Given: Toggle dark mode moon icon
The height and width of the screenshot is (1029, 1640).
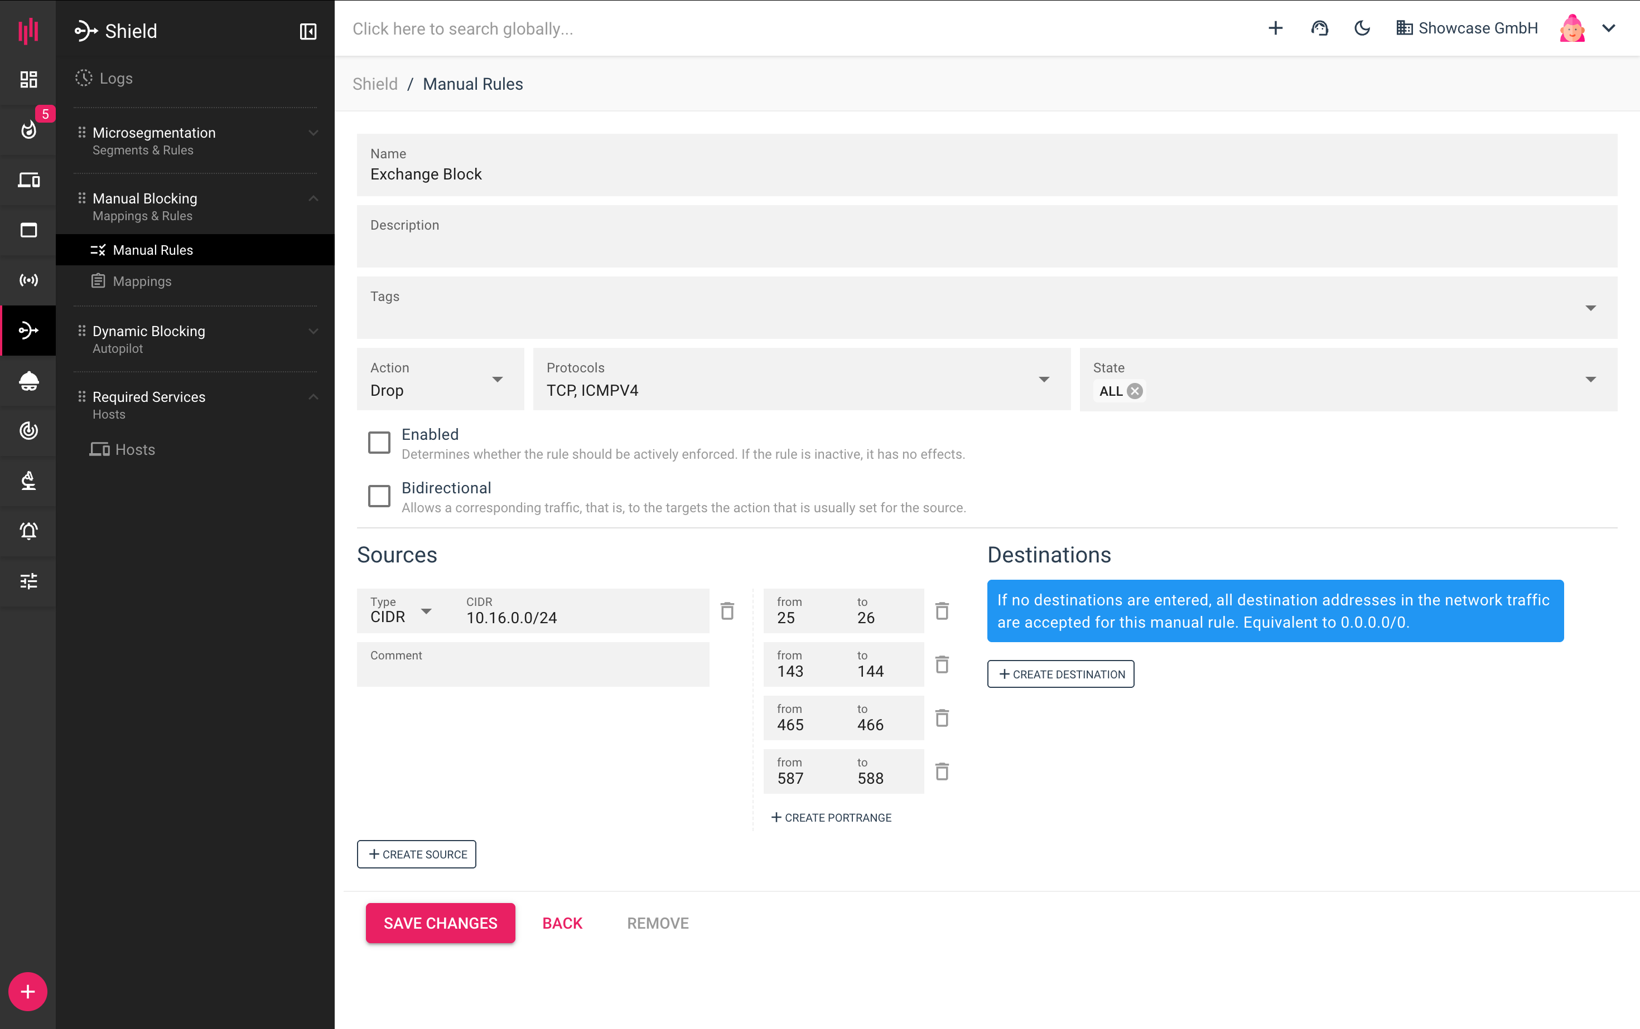Looking at the screenshot, I should click(x=1362, y=28).
